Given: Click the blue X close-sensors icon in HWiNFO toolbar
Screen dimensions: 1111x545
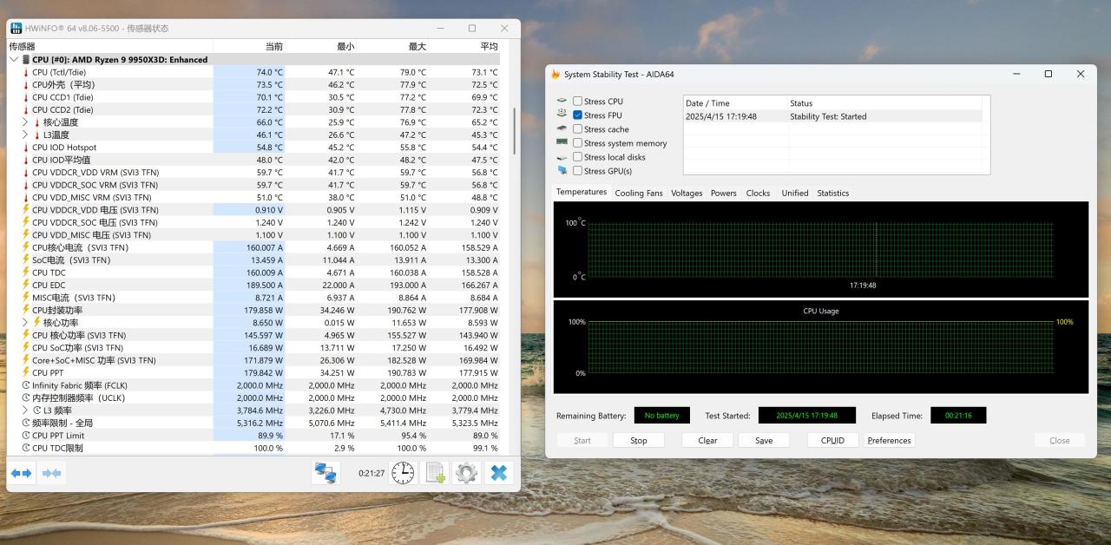Looking at the screenshot, I should pyautogui.click(x=498, y=473).
